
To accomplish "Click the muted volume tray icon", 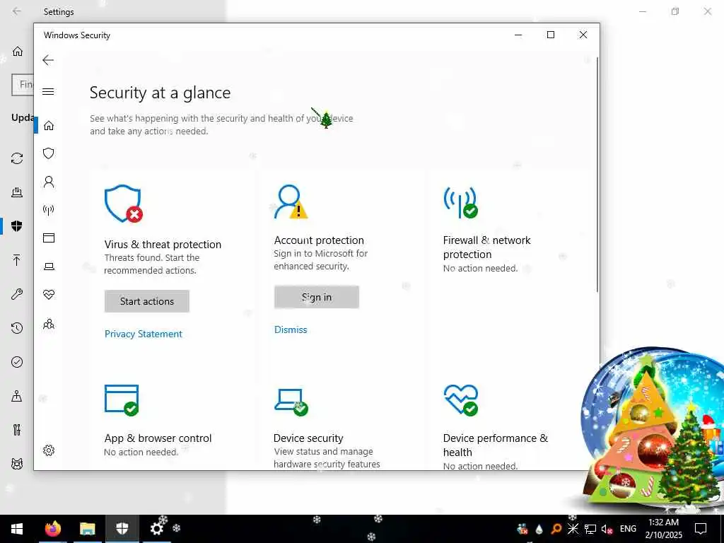I will point(607,529).
